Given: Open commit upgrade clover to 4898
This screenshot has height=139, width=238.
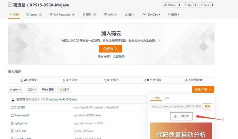Looking at the screenshot, I should pyautogui.click(x=88, y=123).
